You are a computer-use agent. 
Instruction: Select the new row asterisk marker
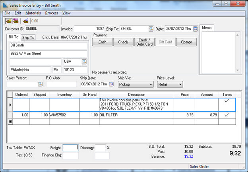tap(10, 122)
